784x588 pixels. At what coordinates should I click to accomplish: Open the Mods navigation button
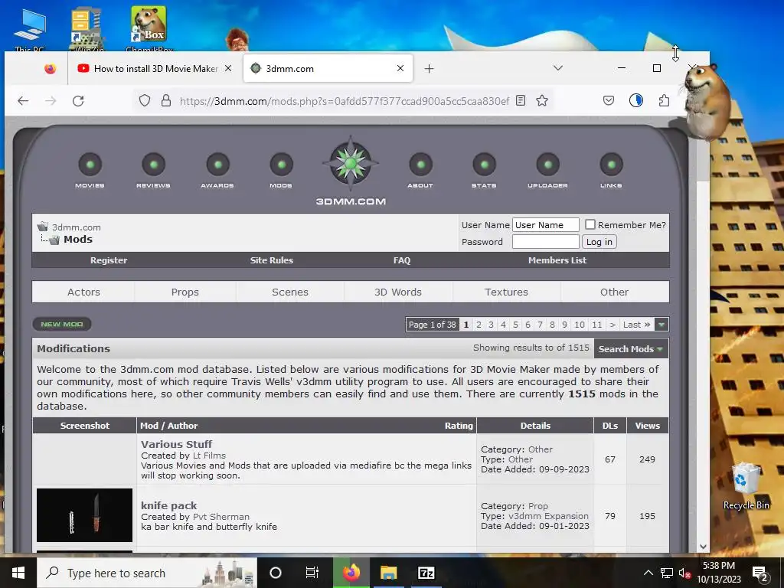point(281,170)
